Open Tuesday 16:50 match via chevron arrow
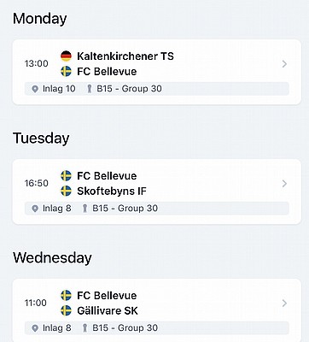309x342 pixels. pos(284,184)
